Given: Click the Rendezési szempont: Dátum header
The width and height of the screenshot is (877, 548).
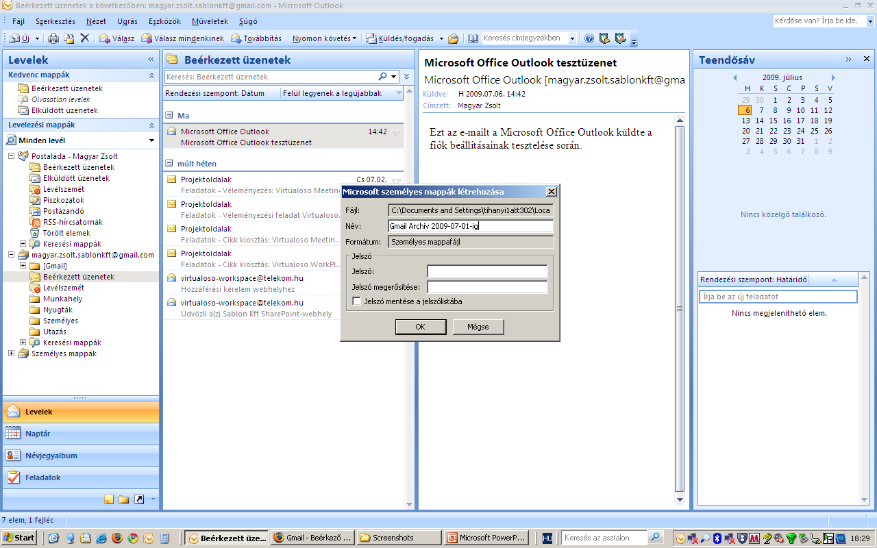Looking at the screenshot, I should click(221, 93).
